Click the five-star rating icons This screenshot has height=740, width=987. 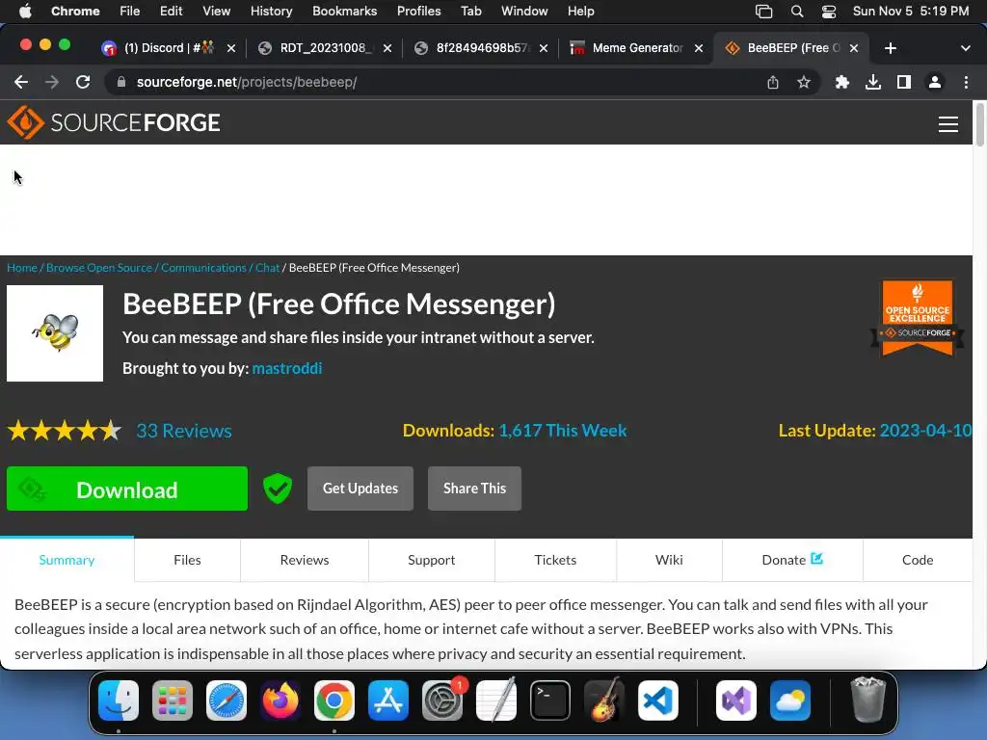pos(65,431)
